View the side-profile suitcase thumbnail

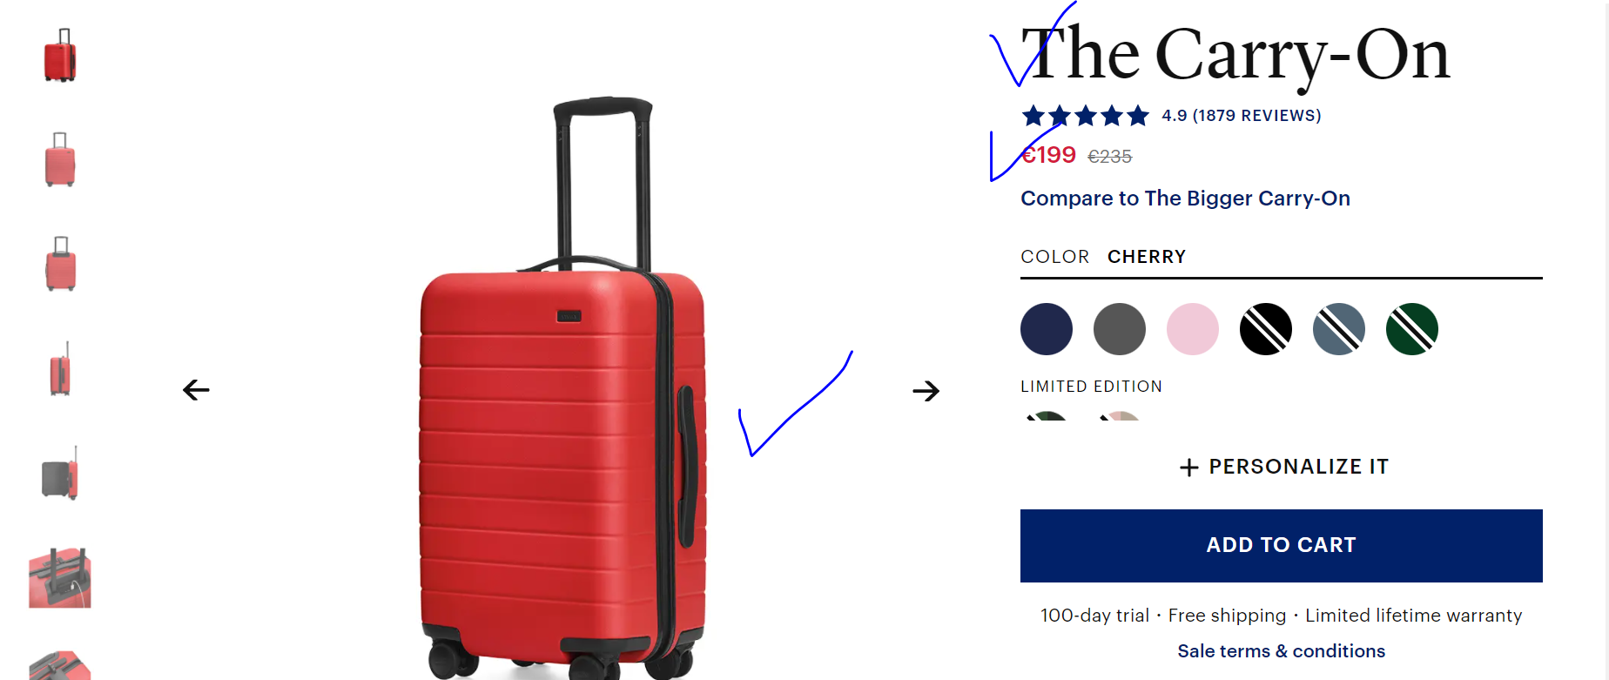(60, 368)
